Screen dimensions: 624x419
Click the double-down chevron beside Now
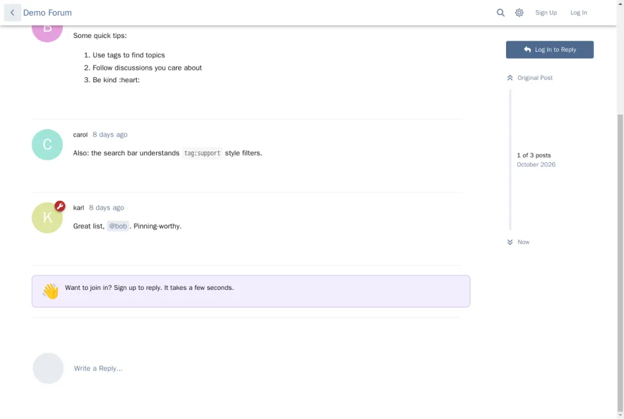coord(510,242)
